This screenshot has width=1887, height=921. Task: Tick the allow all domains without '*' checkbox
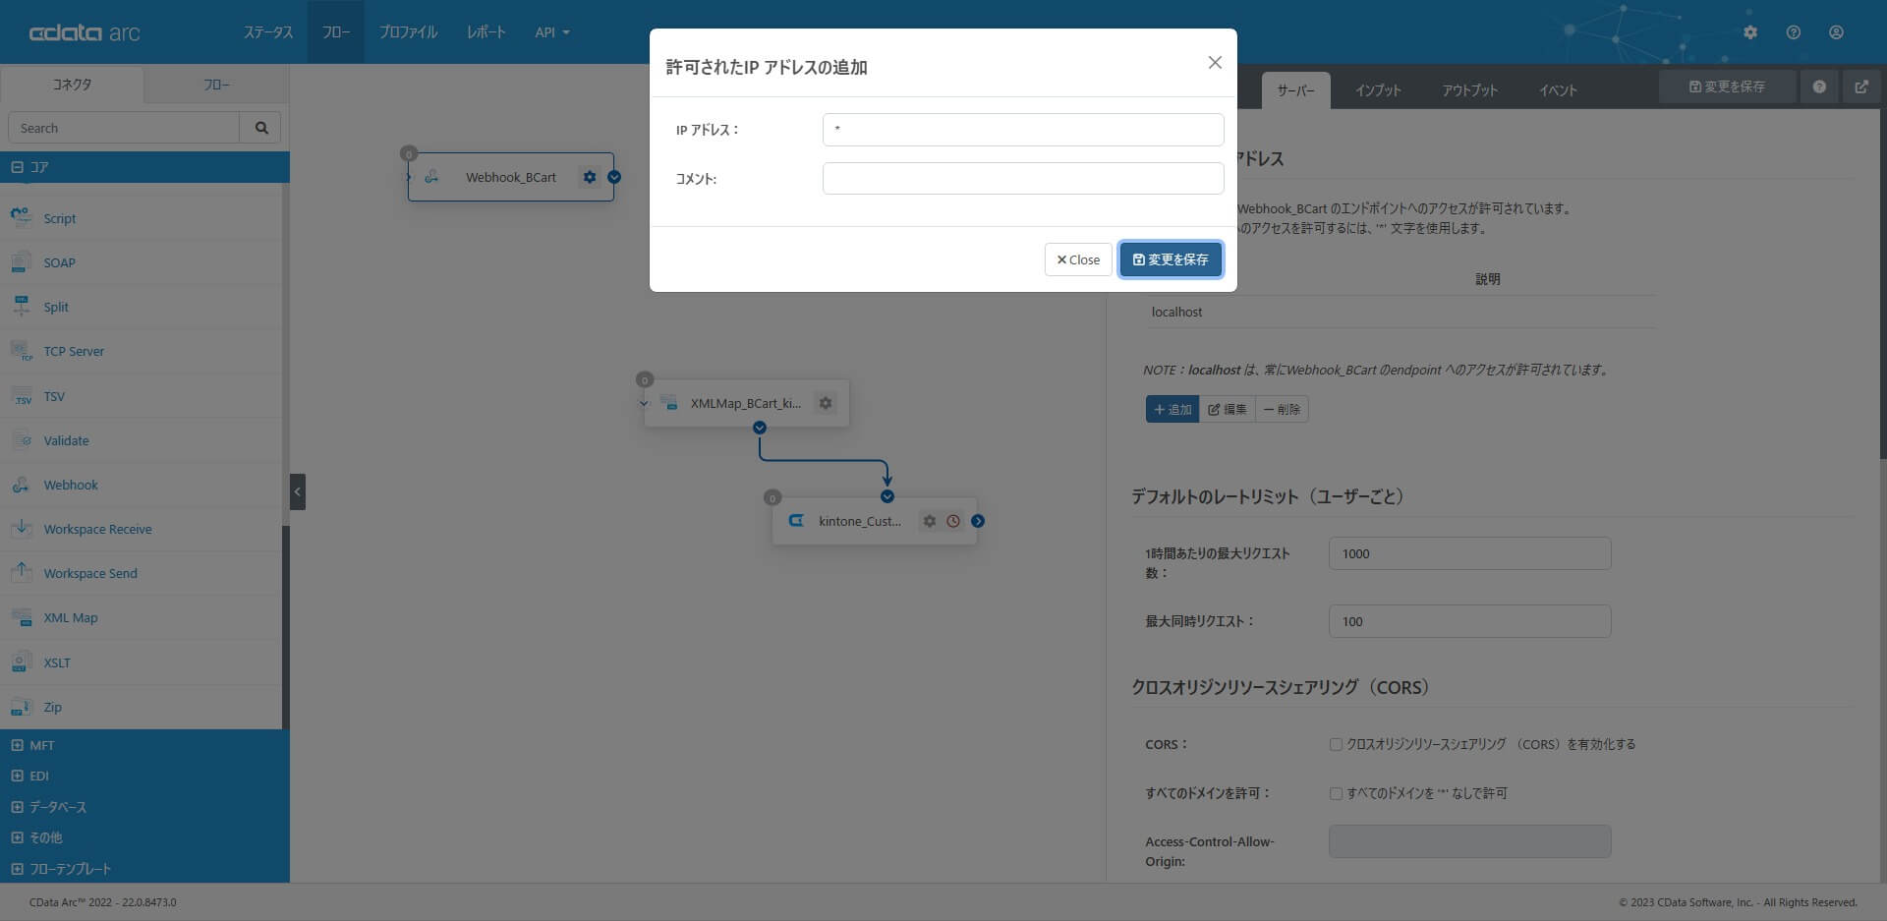[1336, 793]
